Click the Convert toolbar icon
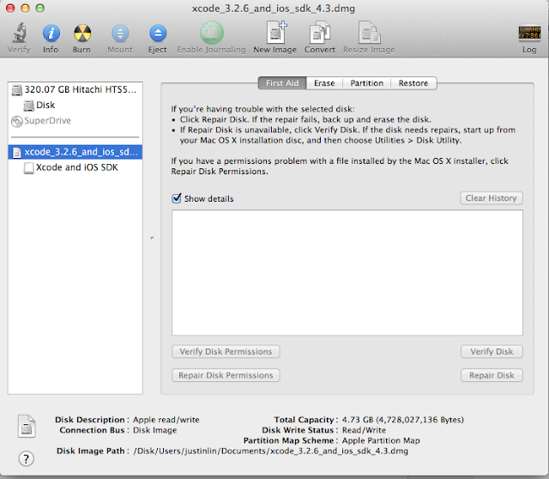The image size is (549, 479). 320,33
